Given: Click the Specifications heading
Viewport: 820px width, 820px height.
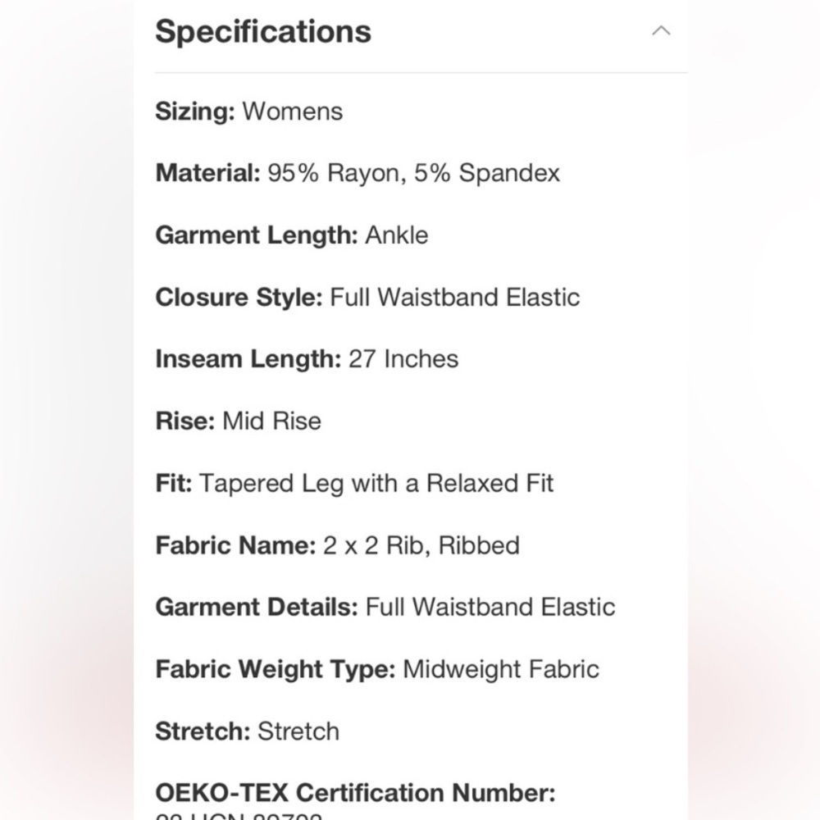Looking at the screenshot, I should (x=263, y=31).
